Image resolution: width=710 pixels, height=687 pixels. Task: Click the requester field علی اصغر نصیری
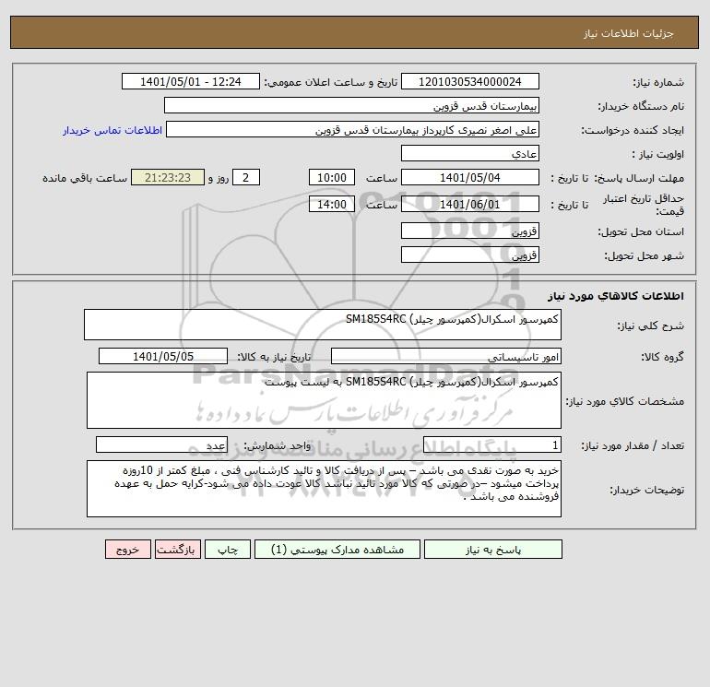coord(353,129)
